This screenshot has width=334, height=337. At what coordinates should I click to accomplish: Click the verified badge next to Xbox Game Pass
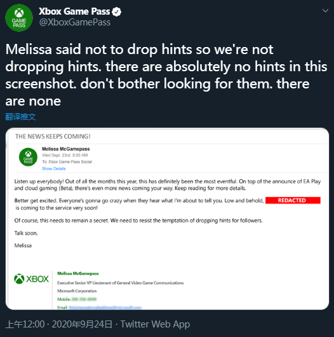click(x=117, y=12)
